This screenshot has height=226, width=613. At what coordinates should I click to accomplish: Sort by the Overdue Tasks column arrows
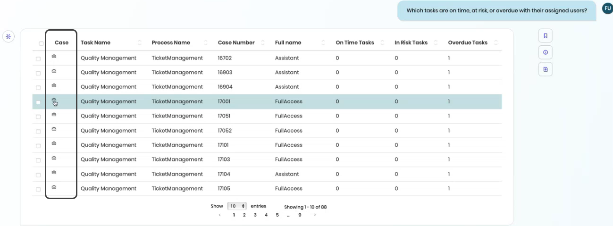(x=495, y=42)
